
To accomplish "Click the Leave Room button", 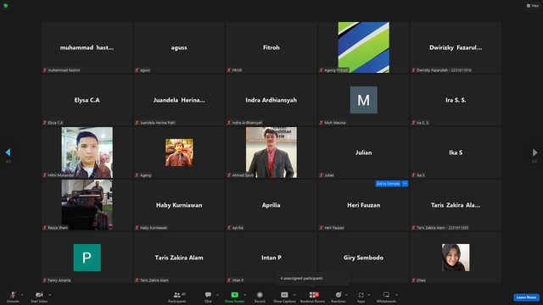I will coord(526,297).
